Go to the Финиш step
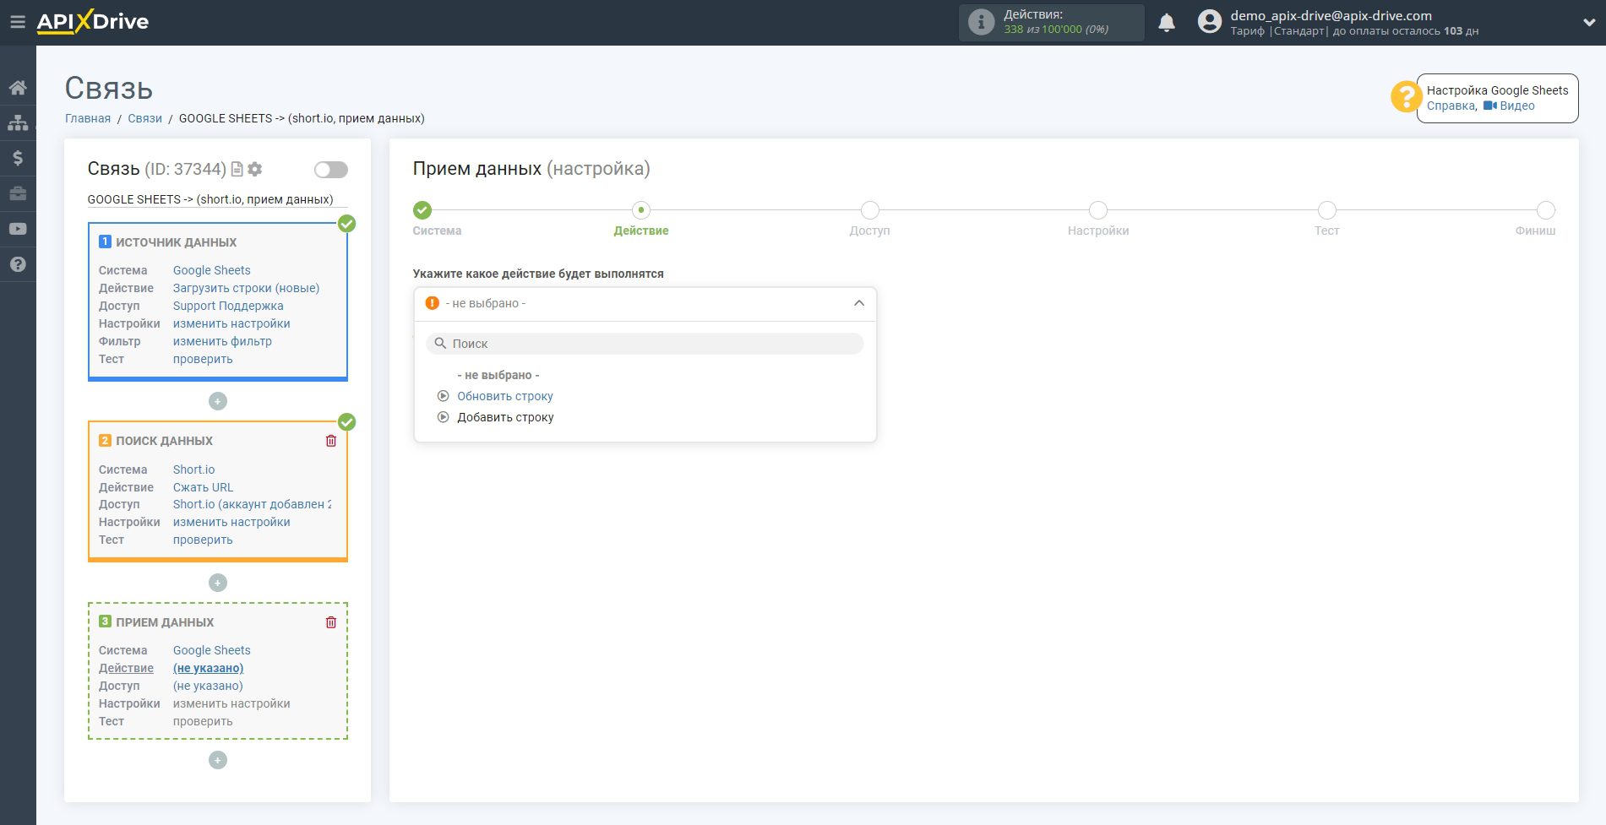Viewport: 1606px width, 825px height. coord(1546,210)
